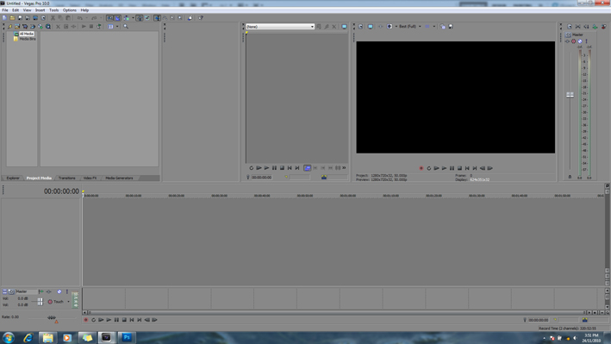
Task: Open Project Properties from the main toolbar
Action: (x=43, y=18)
